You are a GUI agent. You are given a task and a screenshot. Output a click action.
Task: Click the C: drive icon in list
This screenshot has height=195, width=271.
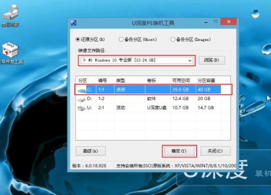click(x=81, y=90)
